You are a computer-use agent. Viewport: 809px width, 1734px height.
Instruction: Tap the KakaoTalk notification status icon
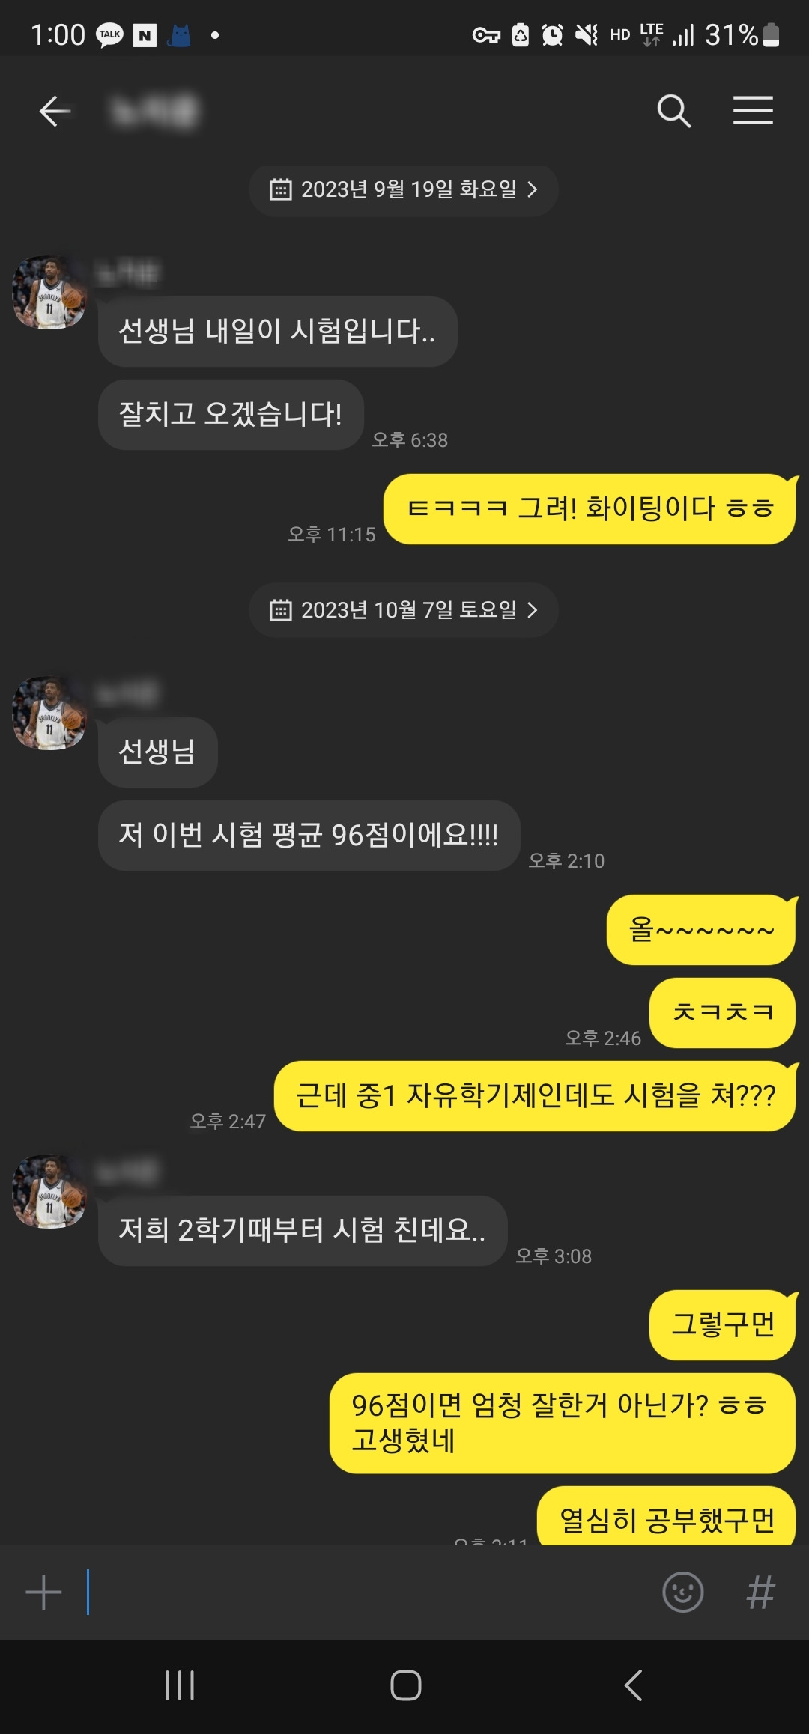click(110, 35)
